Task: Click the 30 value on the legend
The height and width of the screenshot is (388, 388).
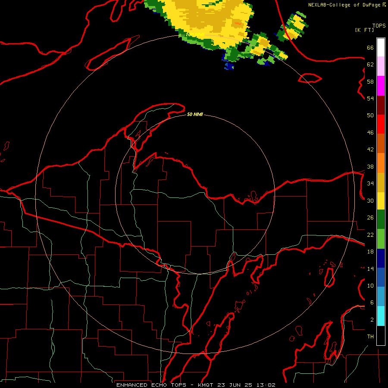Action: (x=370, y=200)
